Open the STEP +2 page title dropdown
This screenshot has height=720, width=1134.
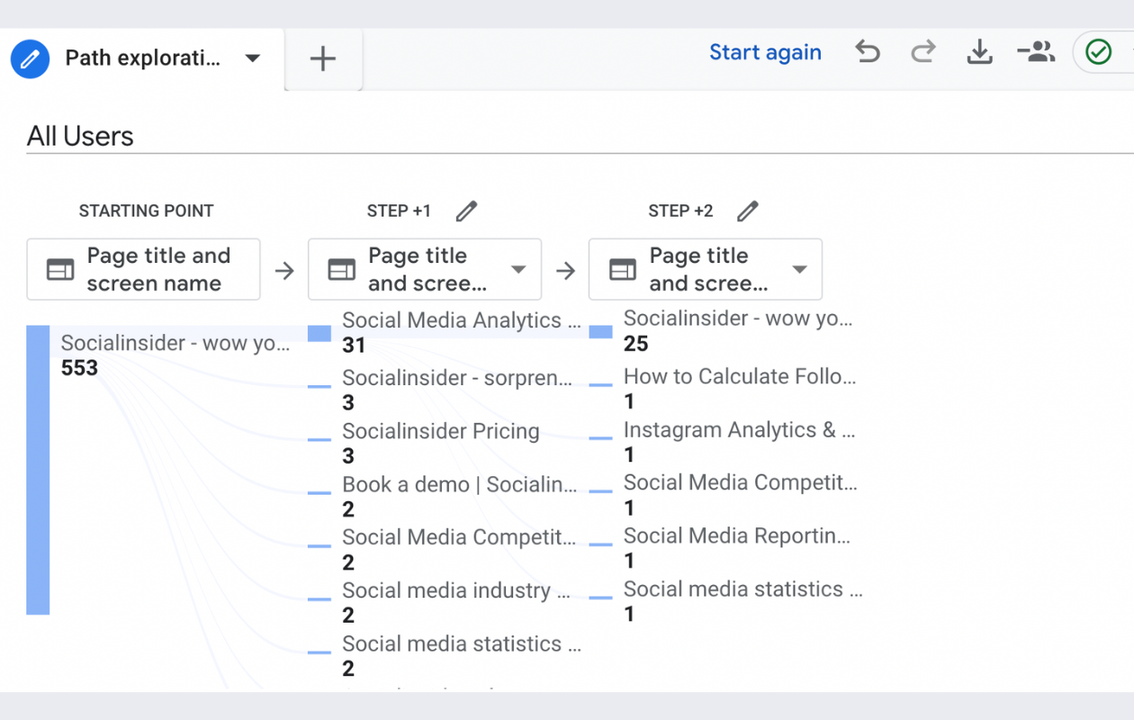(706, 269)
